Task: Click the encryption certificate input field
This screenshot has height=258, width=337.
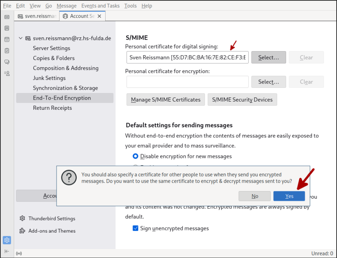Action: pyautogui.click(x=187, y=82)
